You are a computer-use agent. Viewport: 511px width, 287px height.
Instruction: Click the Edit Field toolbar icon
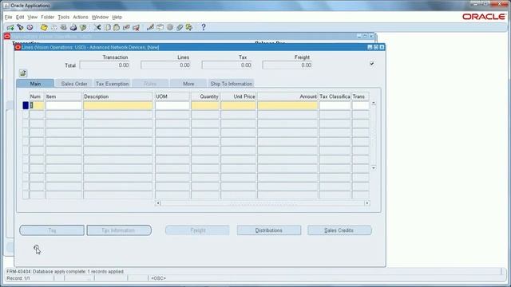150,28
